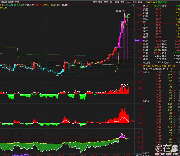Open F10 company information
The height and width of the screenshot is (156, 180).
123,2
